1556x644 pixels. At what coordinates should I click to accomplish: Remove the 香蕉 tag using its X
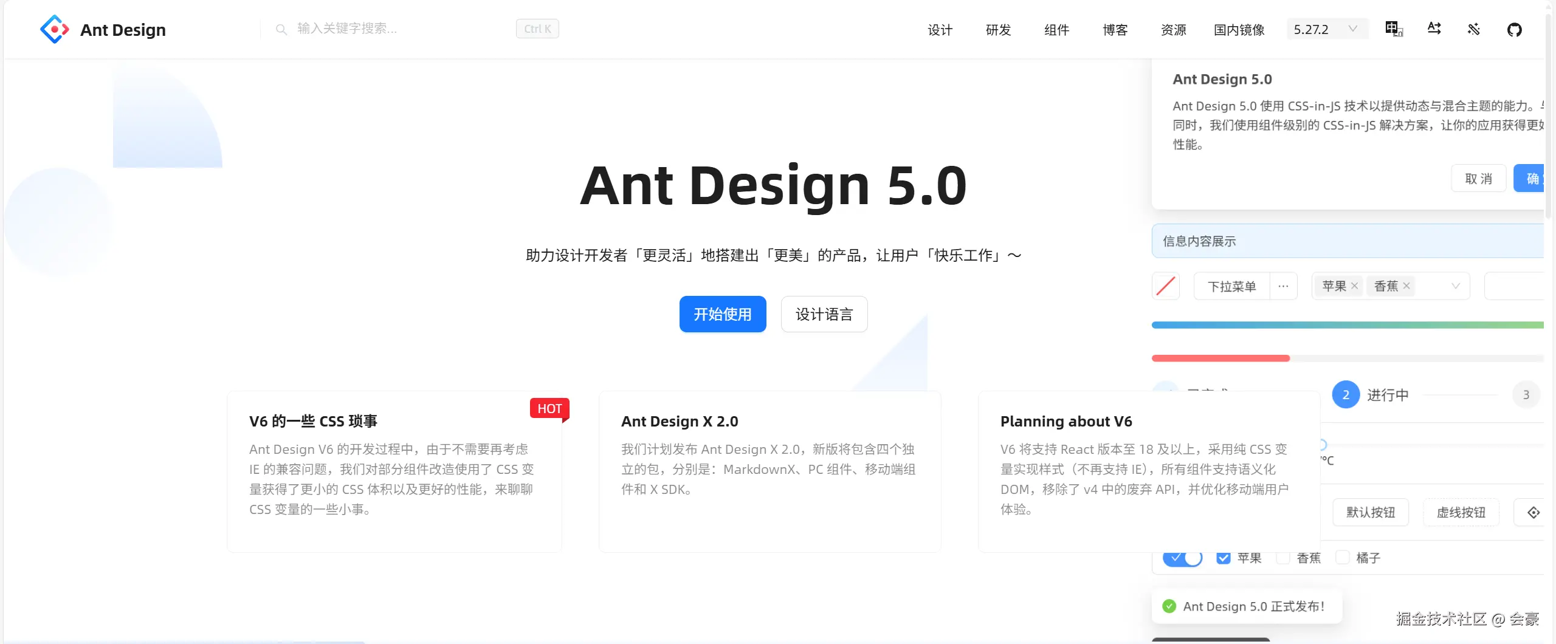[1406, 286]
